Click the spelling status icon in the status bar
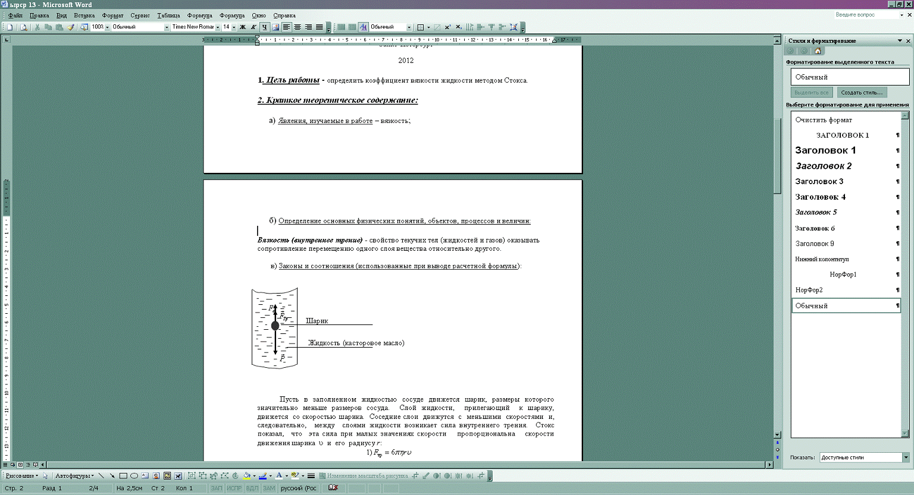The image size is (914, 495). pyautogui.click(x=333, y=488)
